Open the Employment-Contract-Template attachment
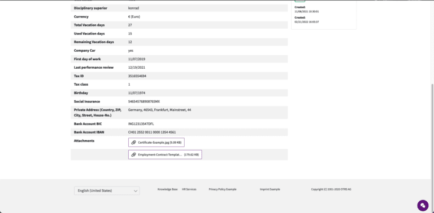Screen dimensions: 434x213 [x=165, y=155]
